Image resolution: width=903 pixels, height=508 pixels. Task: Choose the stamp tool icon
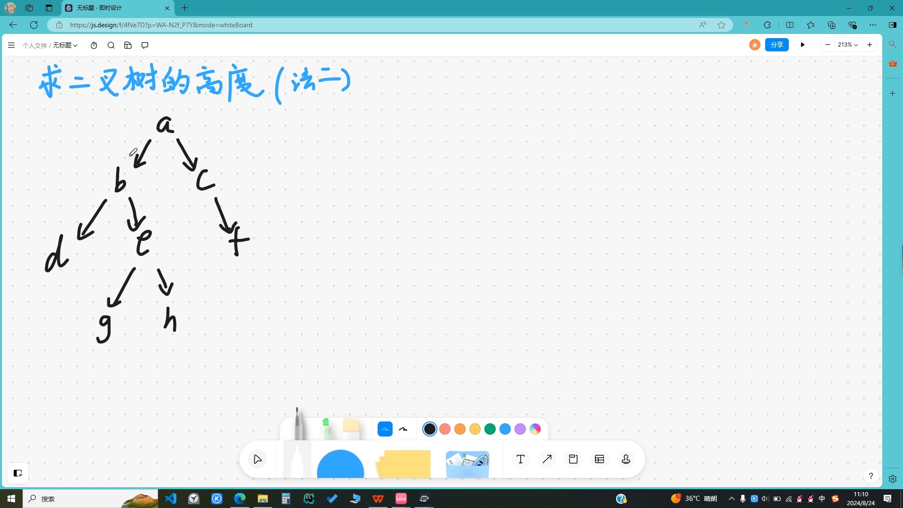[626, 460]
